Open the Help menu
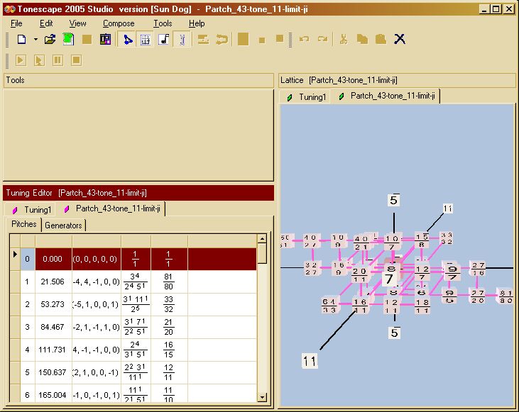The width and height of the screenshot is (519, 412). point(197,23)
